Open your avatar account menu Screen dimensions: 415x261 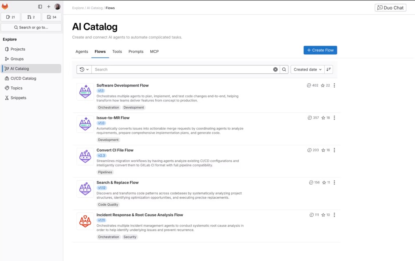[x=57, y=6]
